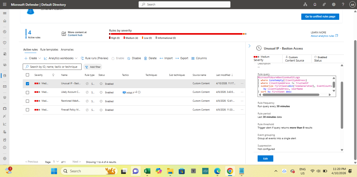This screenshot has width=357, height=177.
Task: Check the Restricted WebA rule checkbox
Action: (x=27, y=101)
